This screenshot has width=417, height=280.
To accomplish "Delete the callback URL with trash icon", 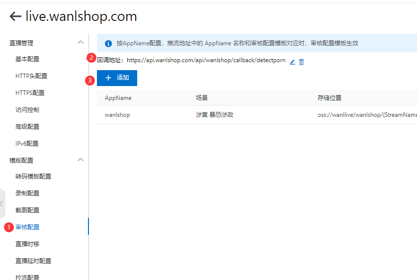I will pyautogui.click(x=301, y=62).
